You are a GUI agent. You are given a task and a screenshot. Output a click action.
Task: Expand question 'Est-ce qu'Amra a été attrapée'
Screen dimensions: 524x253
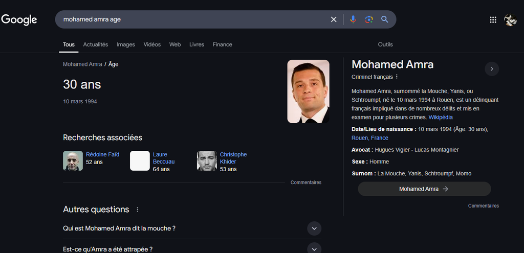(314, 249)
